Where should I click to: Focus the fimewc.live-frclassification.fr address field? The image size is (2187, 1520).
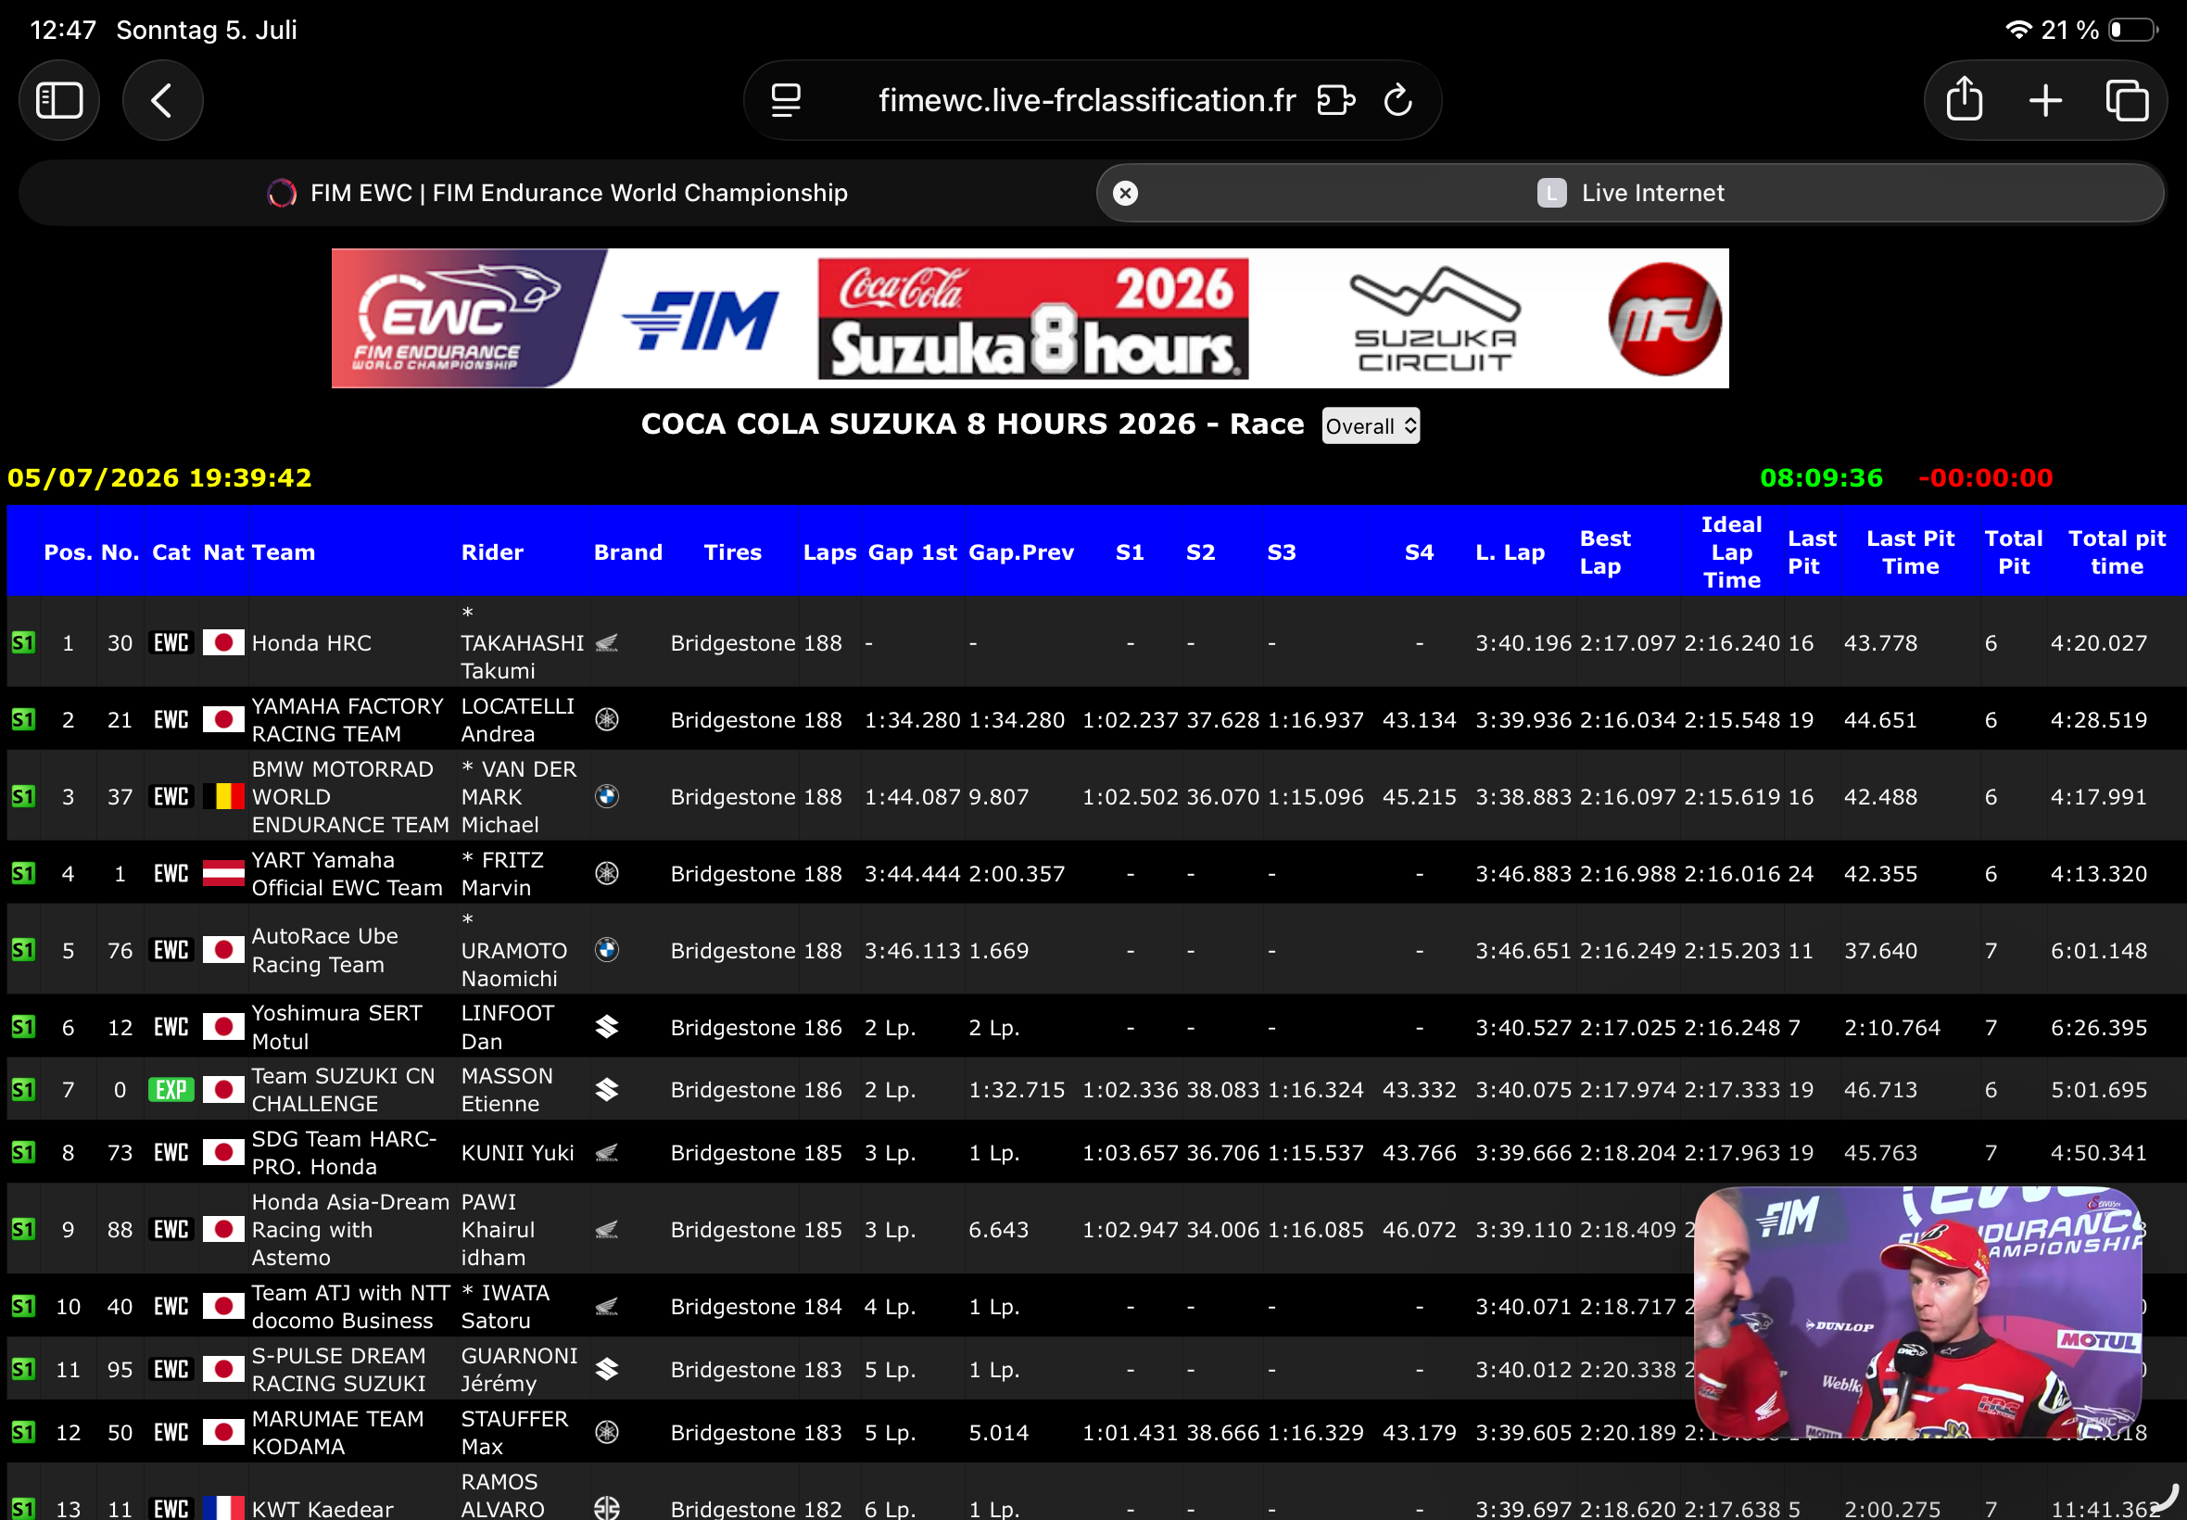(x=1086, y=100)
